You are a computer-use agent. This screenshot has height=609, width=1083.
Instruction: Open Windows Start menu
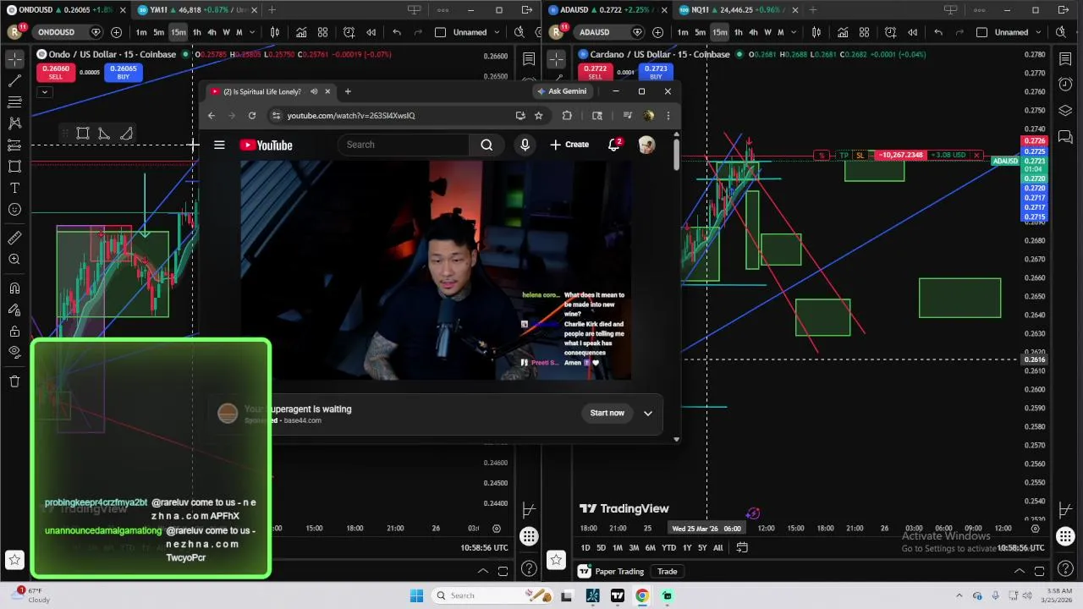tap(416, 595)
